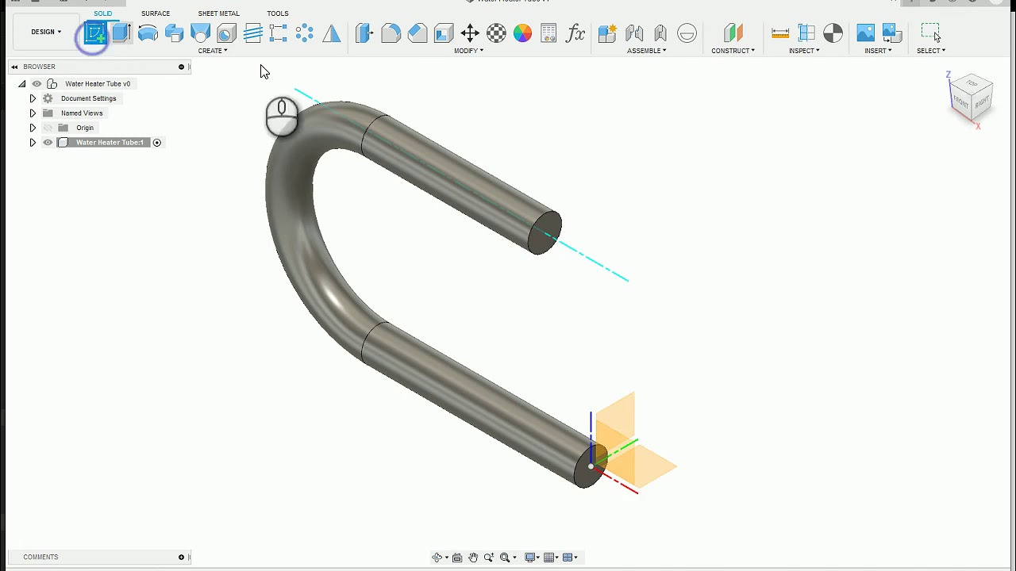
Task: Click the ViewCube FRONT face
Action: (961, 102)
